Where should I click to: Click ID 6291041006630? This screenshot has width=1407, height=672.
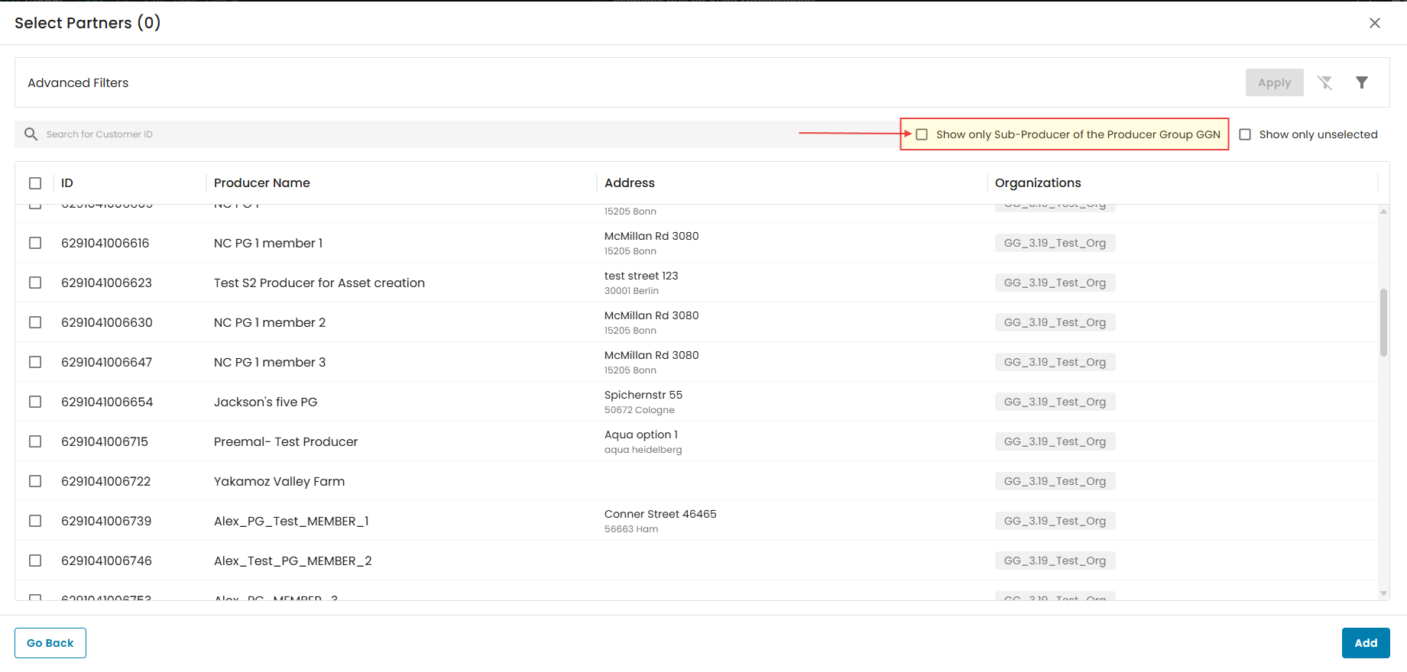pos(107,322)
